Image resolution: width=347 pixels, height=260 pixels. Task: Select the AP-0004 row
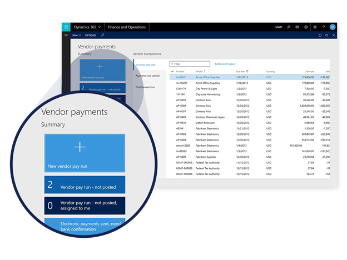250,106
